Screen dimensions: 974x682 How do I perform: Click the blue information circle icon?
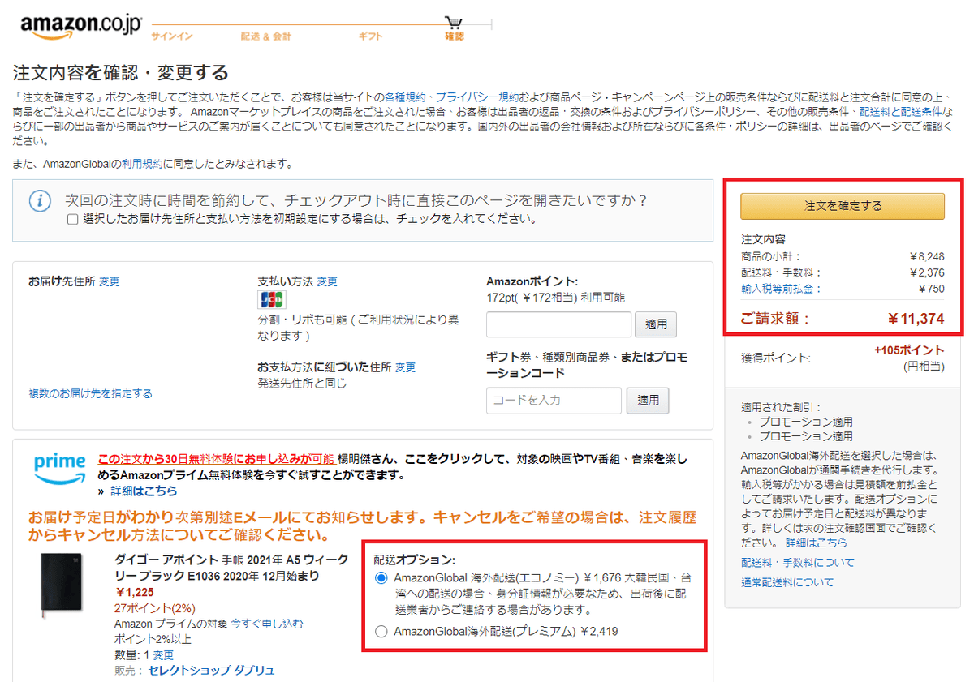pyautogui.click(x=41, y=200)
